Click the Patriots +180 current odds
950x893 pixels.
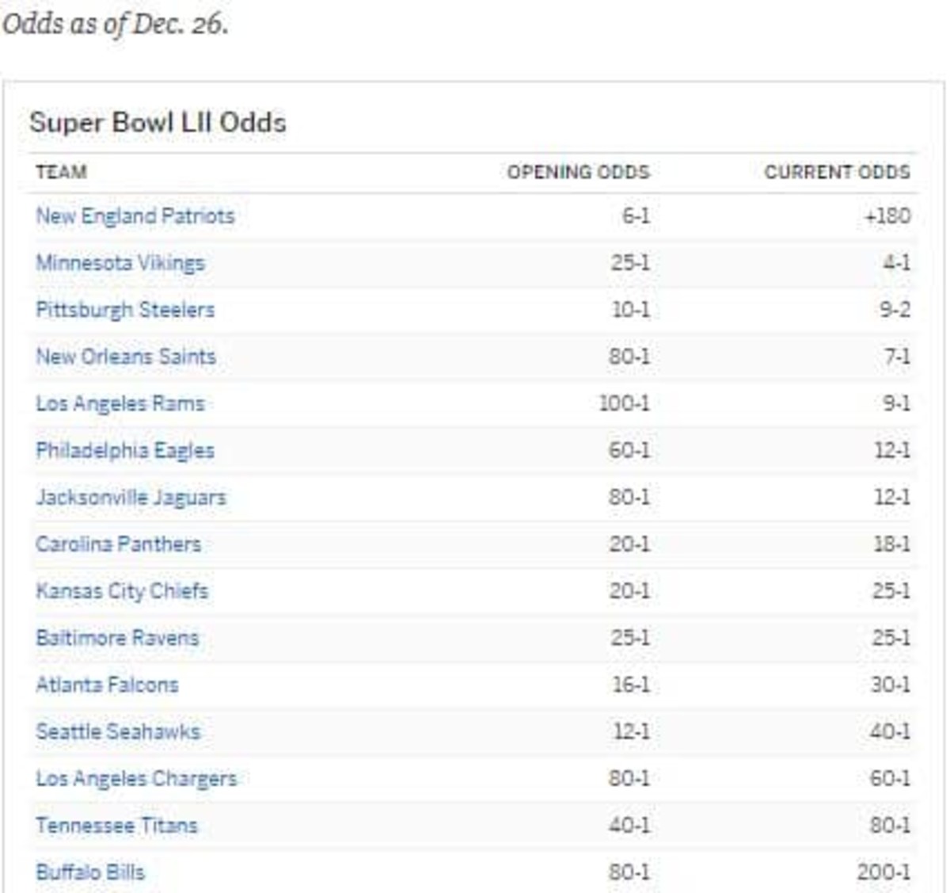887,216
